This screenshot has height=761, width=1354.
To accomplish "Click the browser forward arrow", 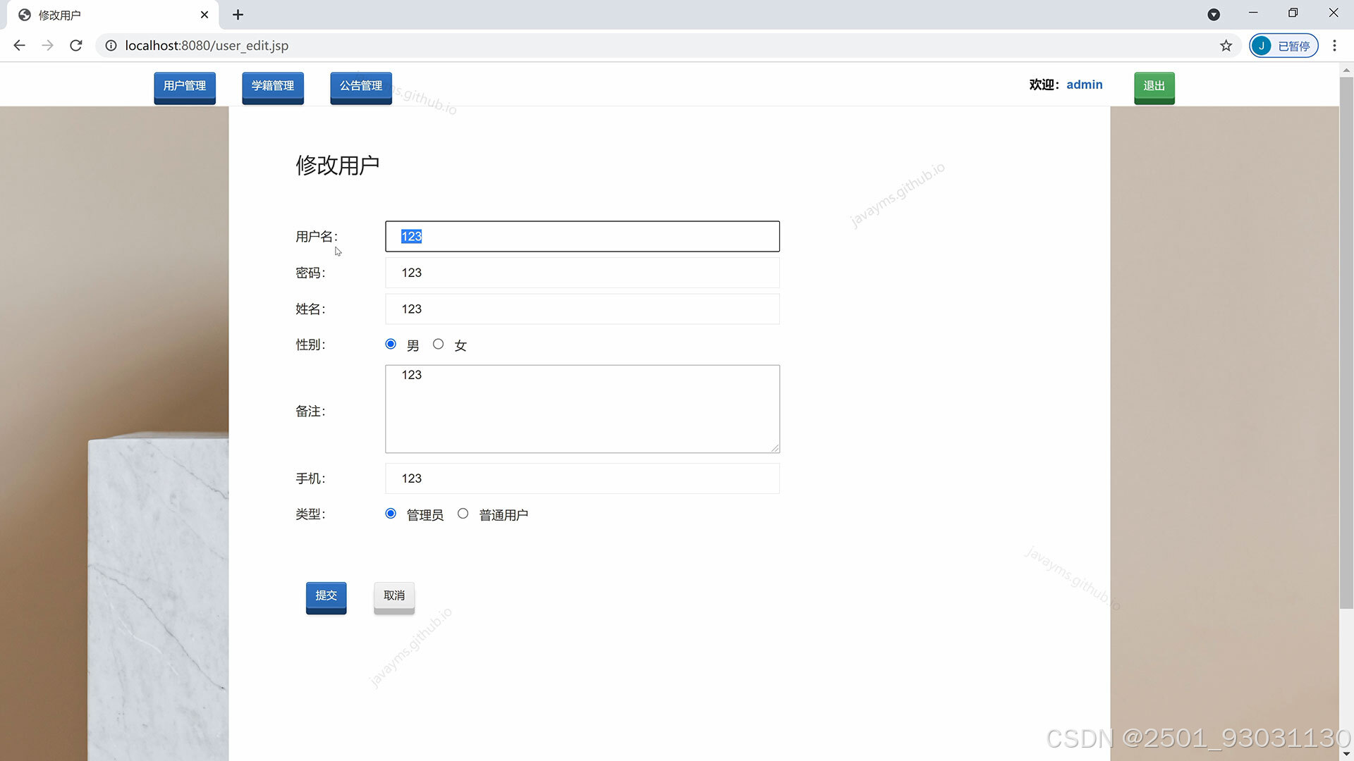I will coord(47,46).
